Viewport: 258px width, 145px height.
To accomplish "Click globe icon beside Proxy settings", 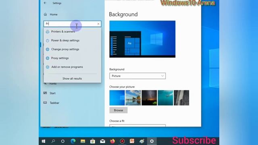I will pyautogui.click(x=48, y=58).
